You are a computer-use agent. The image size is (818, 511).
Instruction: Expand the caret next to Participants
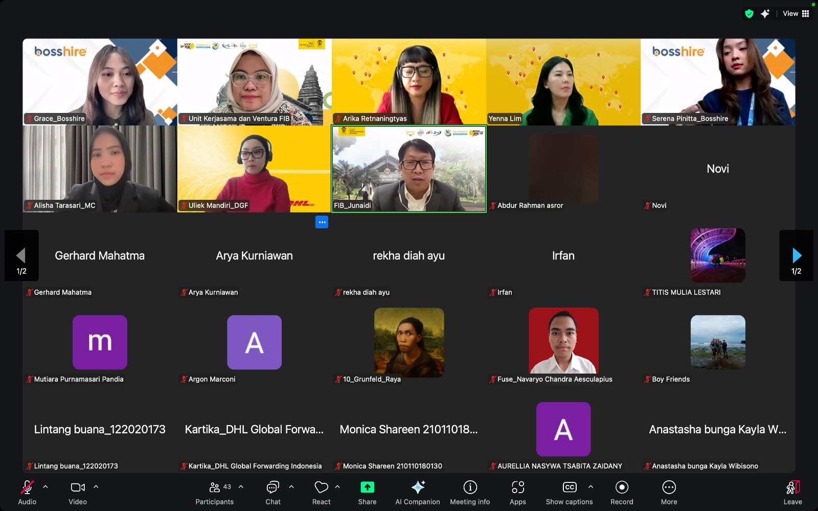click(241, 487)
